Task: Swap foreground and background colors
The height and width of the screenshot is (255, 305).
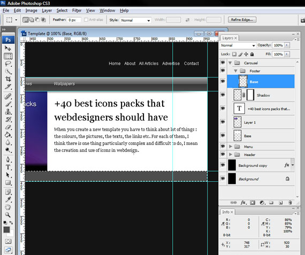Action: [x=11, y=223]
